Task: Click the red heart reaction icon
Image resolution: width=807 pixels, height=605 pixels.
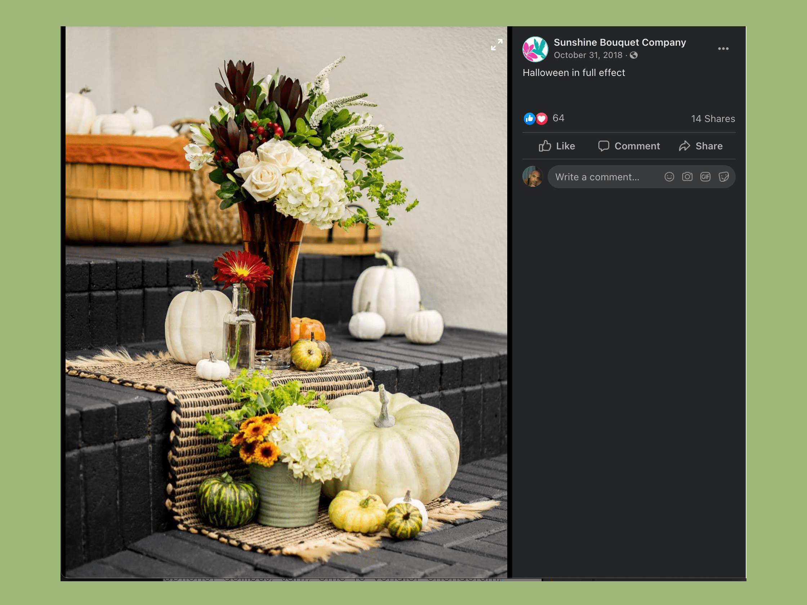Action: pyautogui.click(x=542, y=118)
